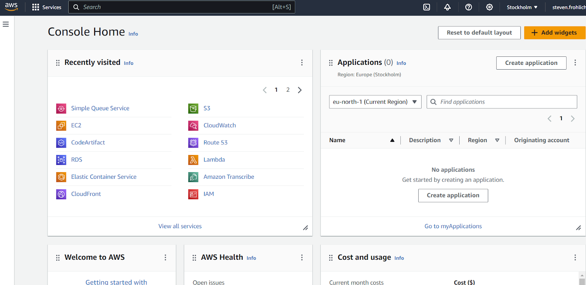Open the hamburger side navigation

6,24
